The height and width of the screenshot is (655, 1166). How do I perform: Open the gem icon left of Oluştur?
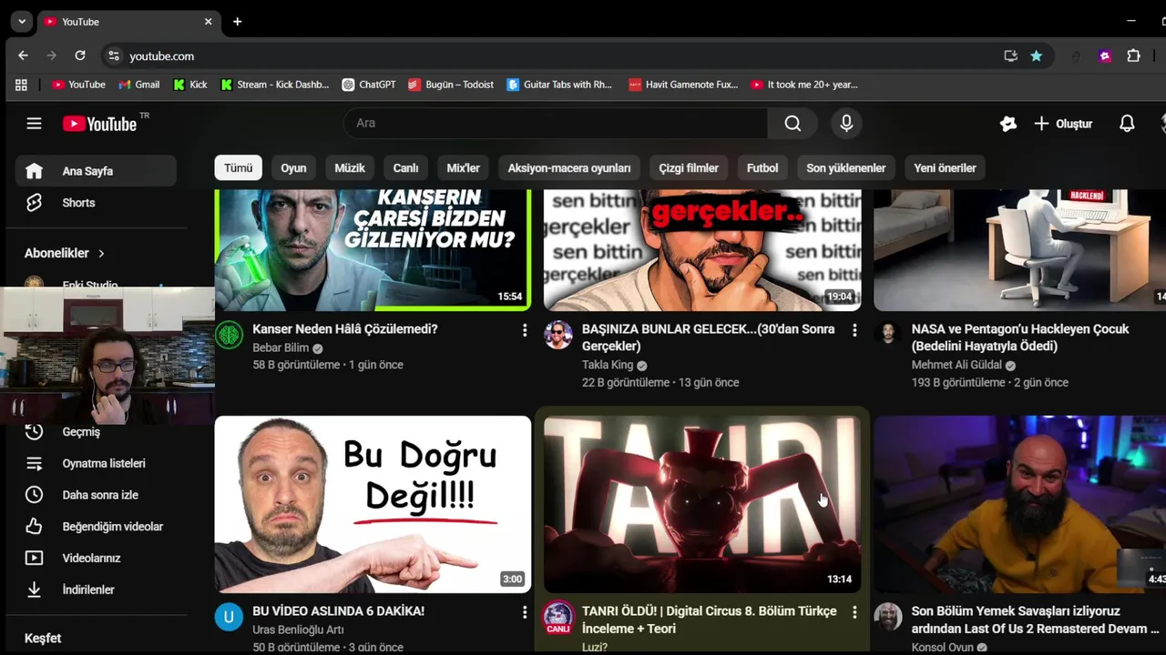coord(1007,124)
